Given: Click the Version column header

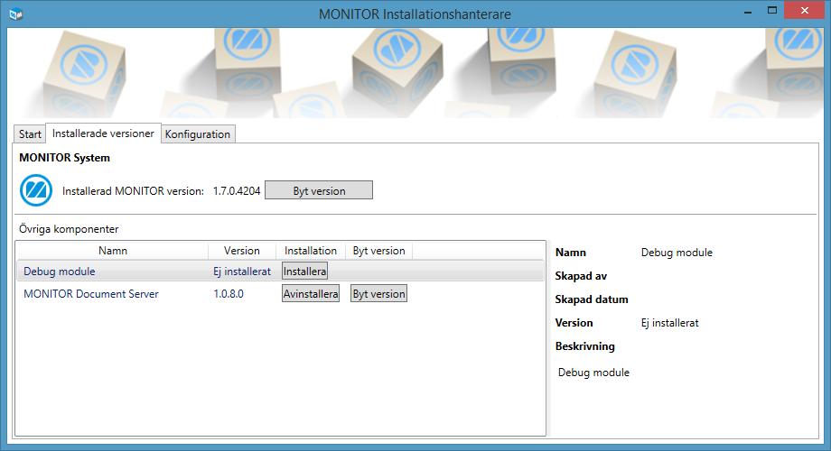Looking at the screenshot, I should pos(242,251).
